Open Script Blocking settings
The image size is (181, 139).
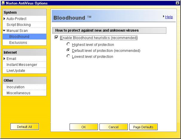[x=19, y=25]
